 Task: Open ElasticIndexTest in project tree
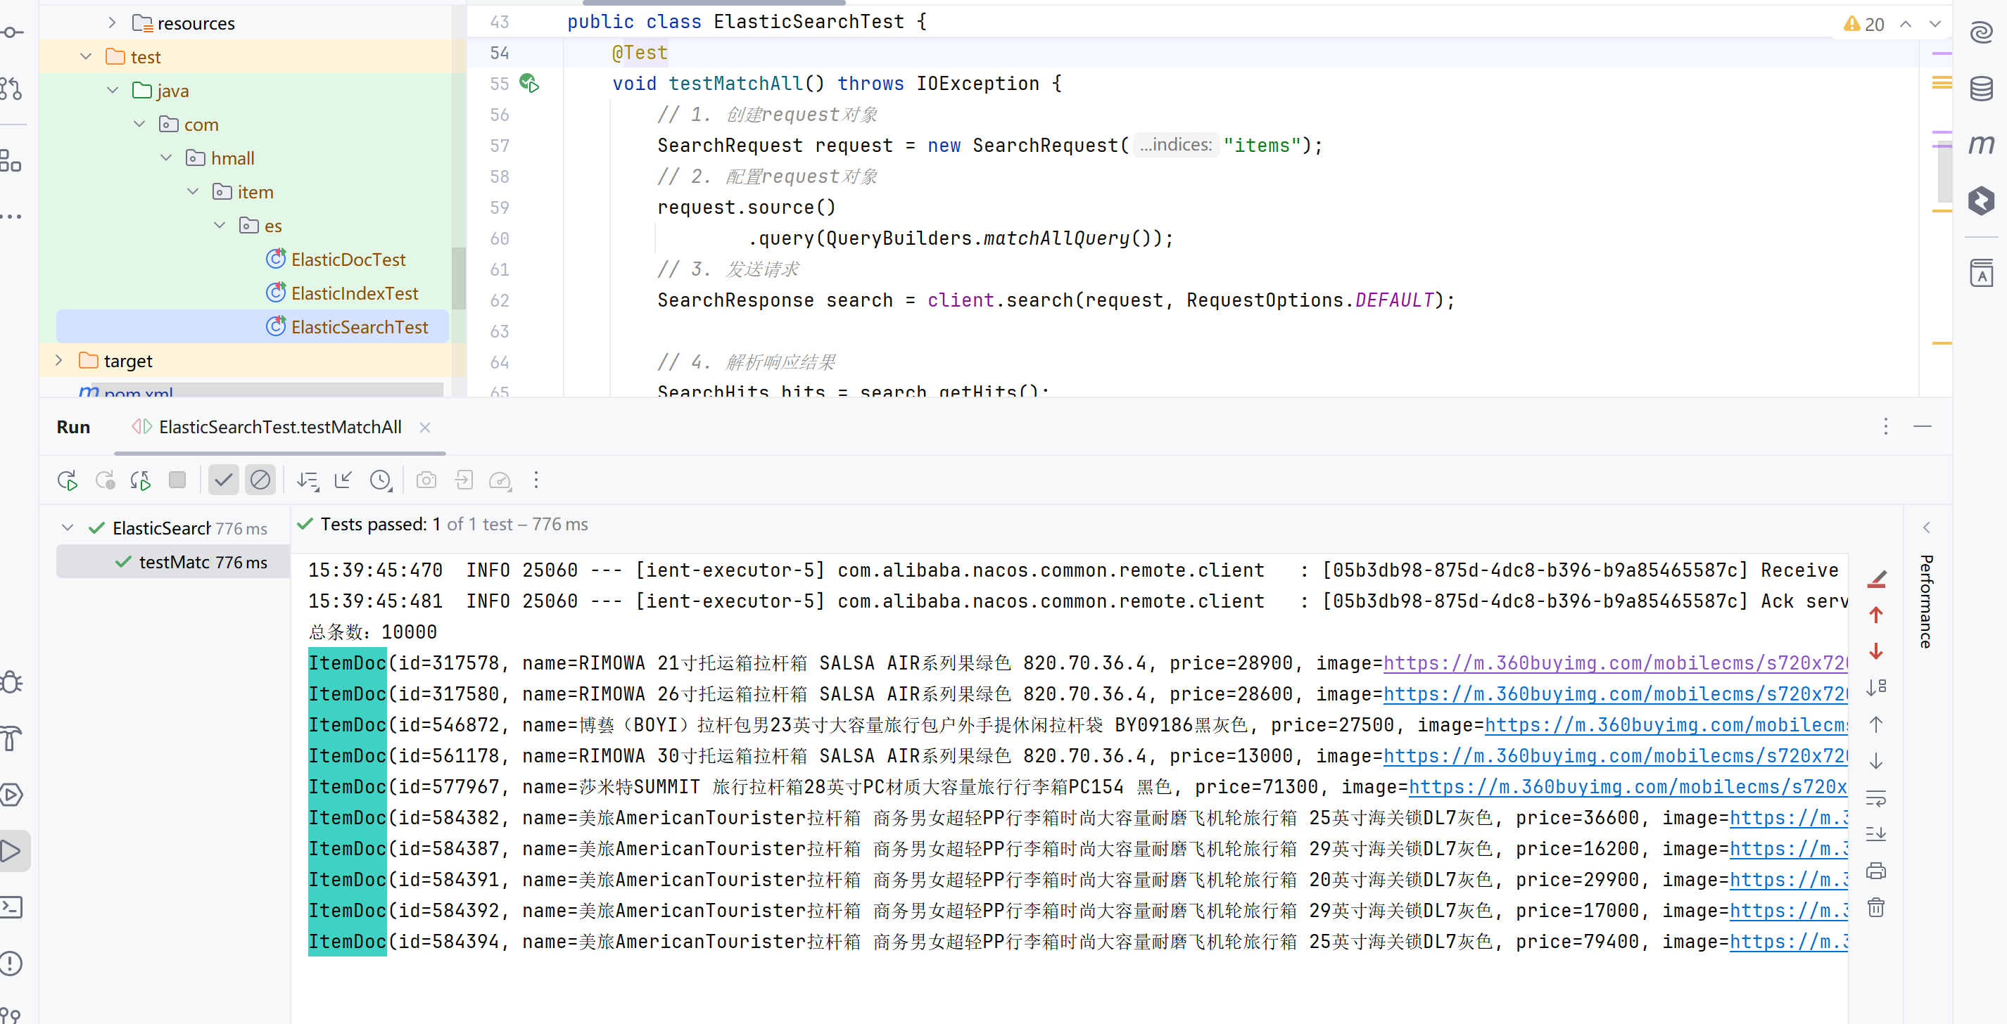coord(355,293)
